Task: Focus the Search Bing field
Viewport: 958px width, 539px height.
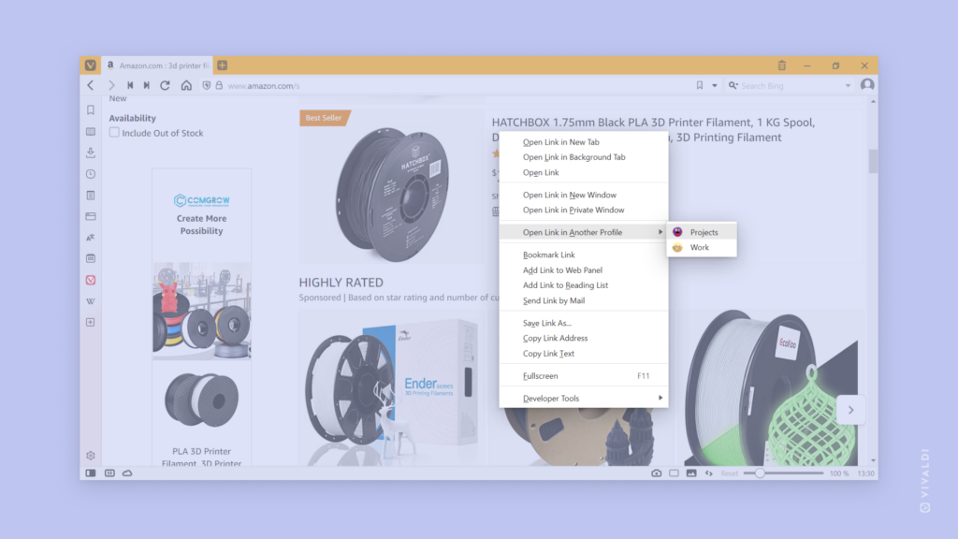Action: pyautogui.click(x=791, y=85)
